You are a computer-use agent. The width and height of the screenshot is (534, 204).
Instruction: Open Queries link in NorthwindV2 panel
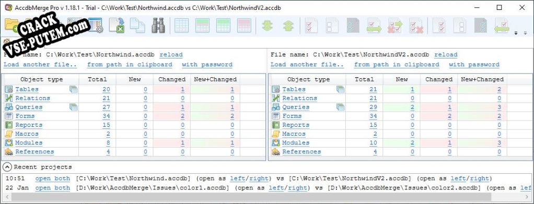click(296, 107)
